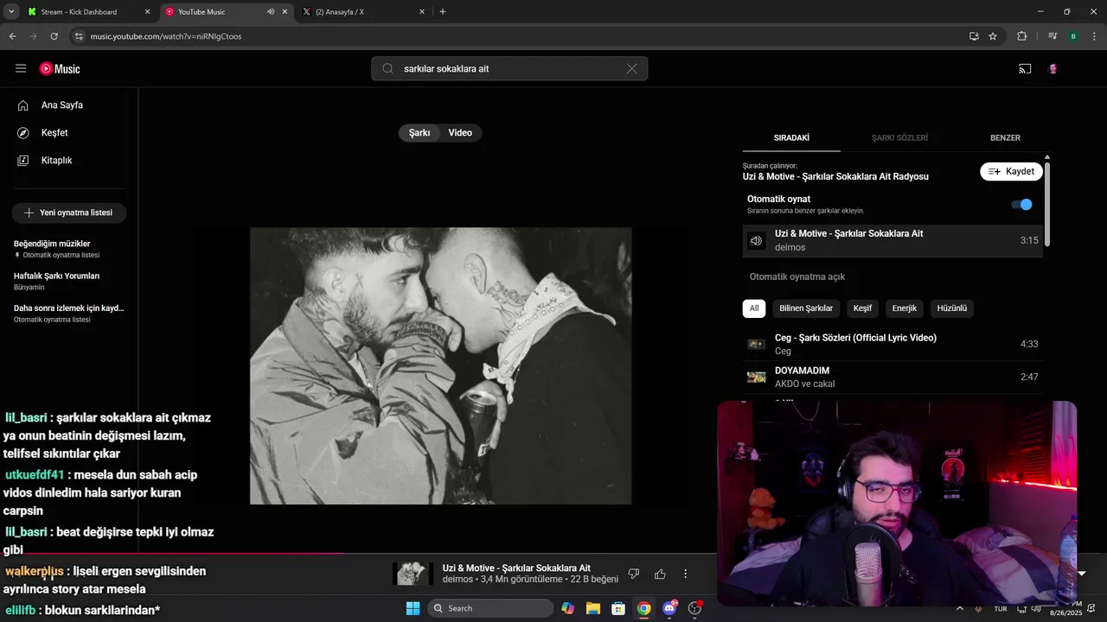This screenshot has width=1107, height=622.
Task: Show hidden system tray icons
Action: tap(959, 608)
